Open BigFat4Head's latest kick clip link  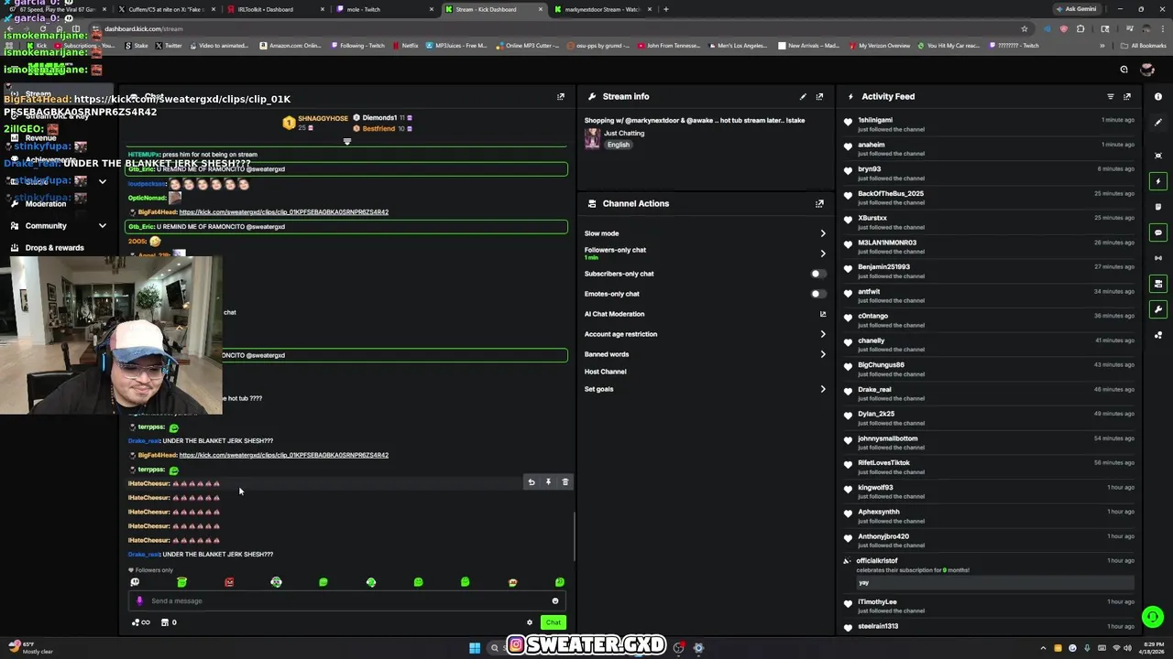283,455
